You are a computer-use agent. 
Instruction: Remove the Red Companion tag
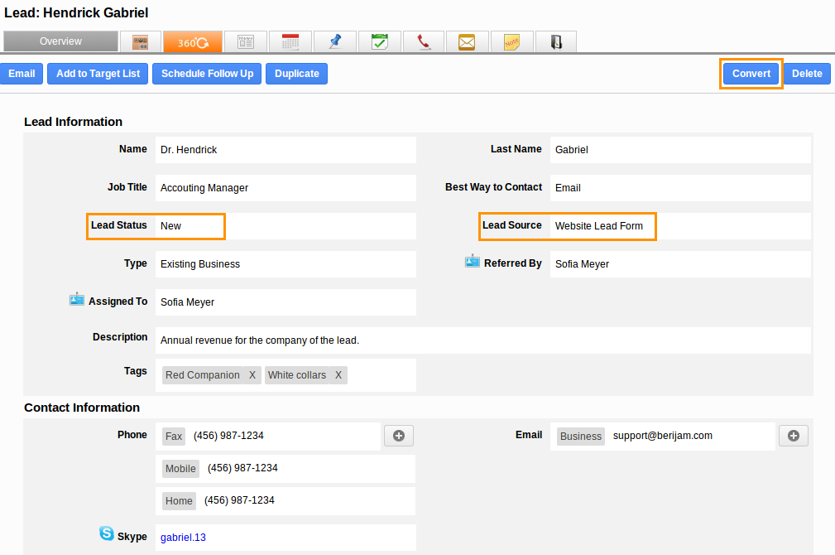pyautogui.click(x=252, y=375)
